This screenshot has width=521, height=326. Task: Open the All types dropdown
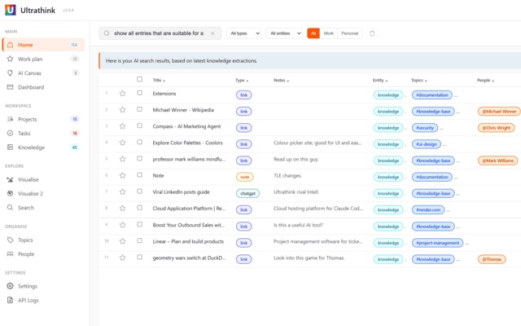[x=244, y=33]
